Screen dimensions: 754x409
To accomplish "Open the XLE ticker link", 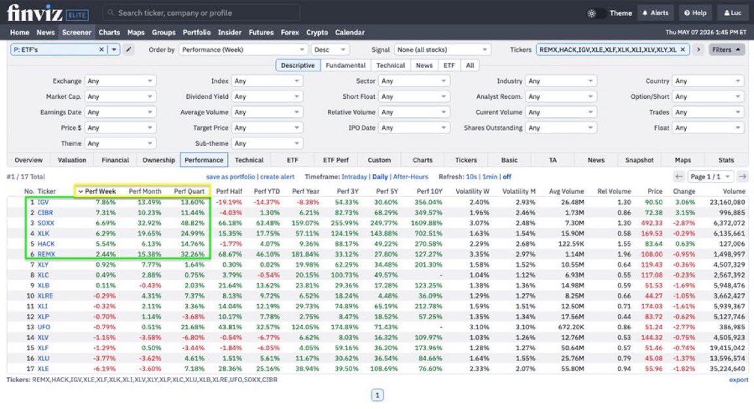I will click(43, 368).
